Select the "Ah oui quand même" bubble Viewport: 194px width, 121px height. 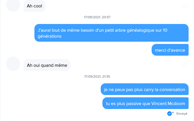coord(47,65)
